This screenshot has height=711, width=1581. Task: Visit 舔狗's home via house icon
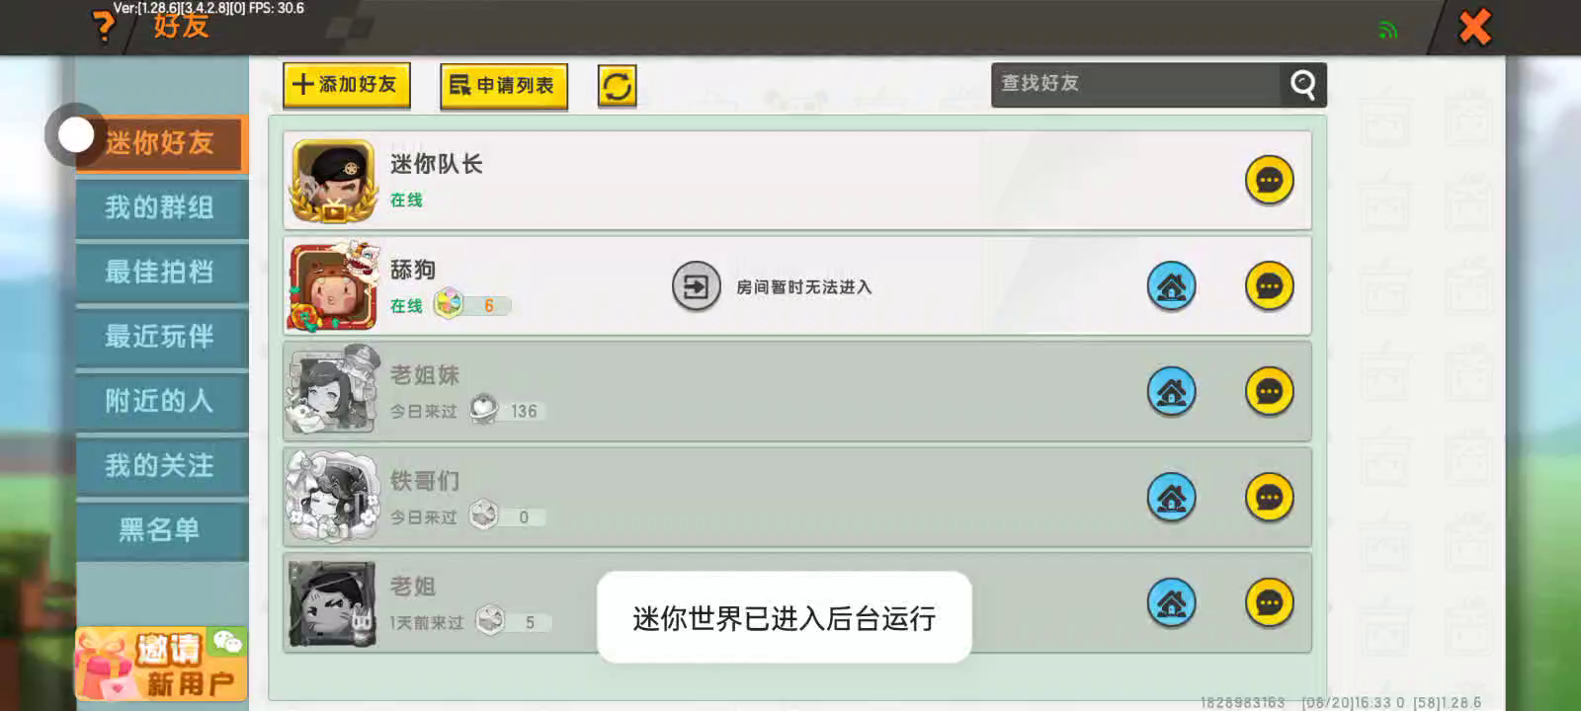point(1171,286)
